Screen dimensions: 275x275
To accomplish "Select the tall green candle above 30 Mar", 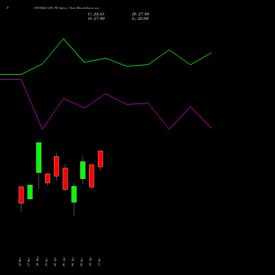I will (x=39, y=157).
